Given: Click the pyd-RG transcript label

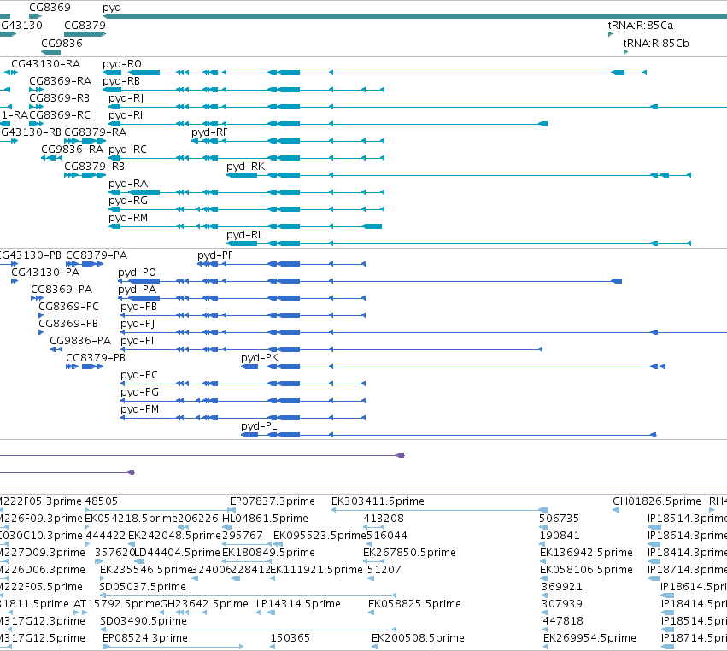Looking at the screenshot, I should 128,201.
